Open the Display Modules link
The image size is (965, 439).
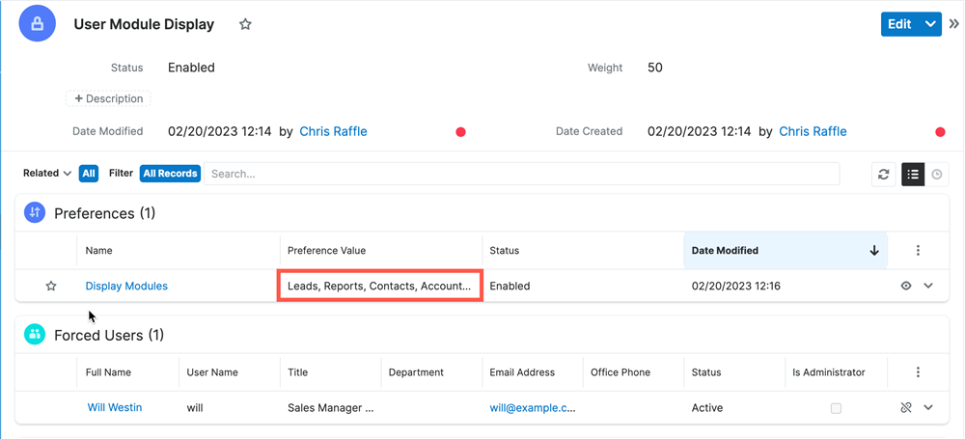click(126, 287)
